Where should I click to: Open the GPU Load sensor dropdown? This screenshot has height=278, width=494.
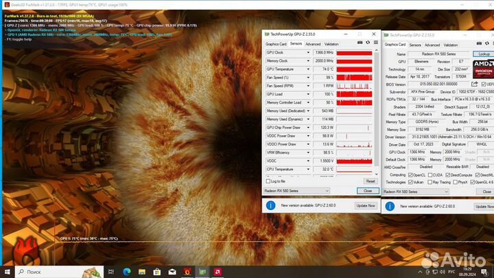click(308, 94)
